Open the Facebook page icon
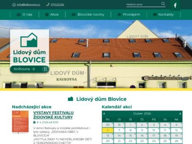The width and height of the screenshot is (192, 144). [x=175, y=5]
